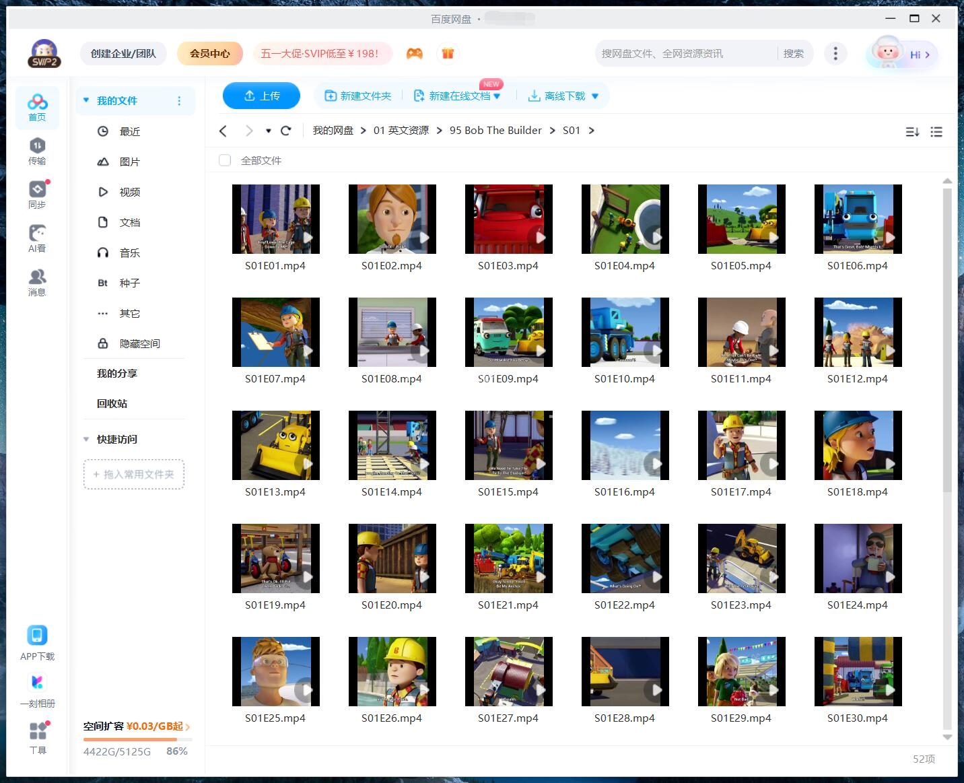Viewport: 964px width, 783px height.
Task: Click the APP下载 icon in sidebar
Action: pyautogui.click(x=37, y=641)
